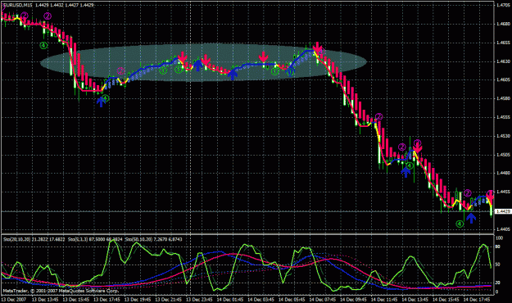This screenshot has width=512, height=303.
Task: Click the 14 Dec 03:45 time label
Action: (261, 300)
